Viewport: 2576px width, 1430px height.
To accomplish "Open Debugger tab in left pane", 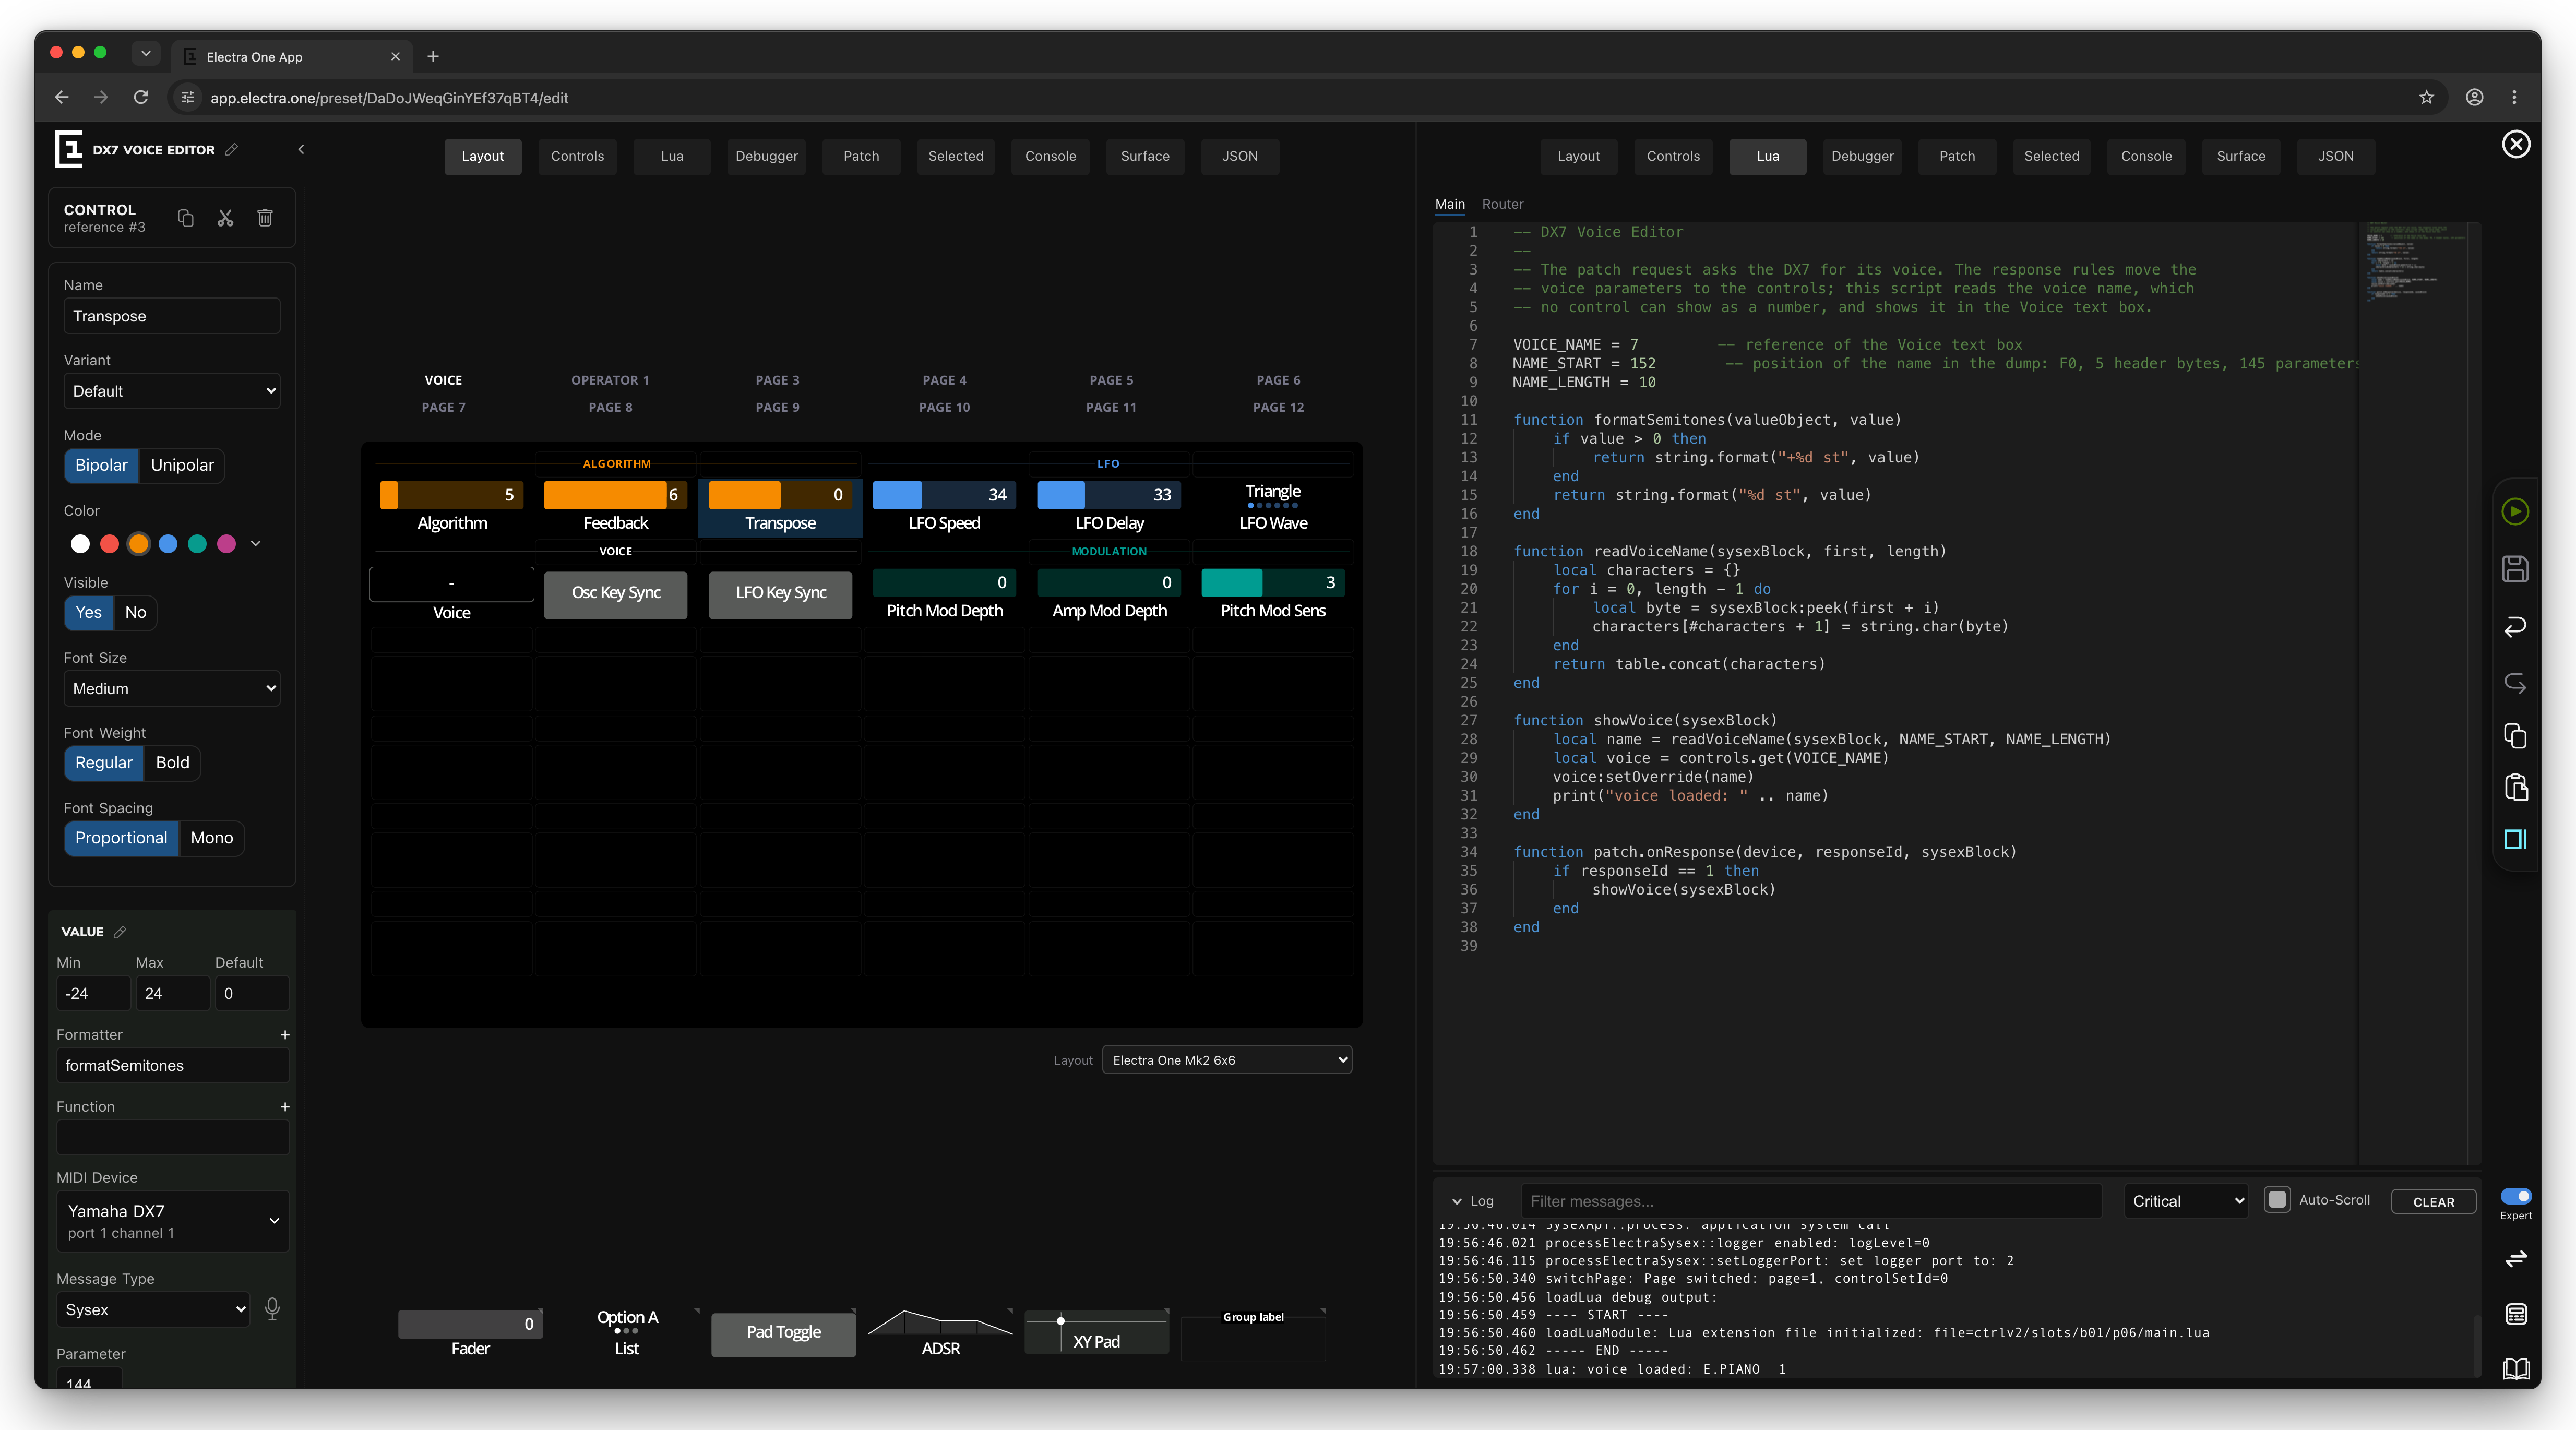I will pyautogui.click(x=766, y=156).
